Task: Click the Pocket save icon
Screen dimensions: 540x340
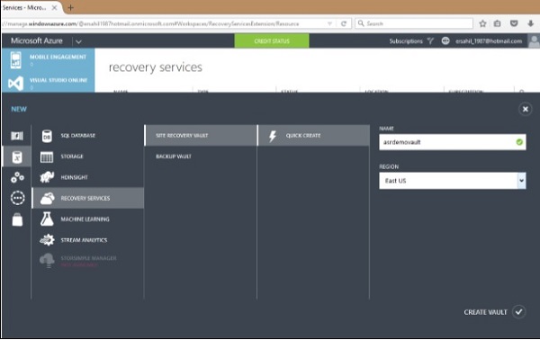Action: point(514,23)
